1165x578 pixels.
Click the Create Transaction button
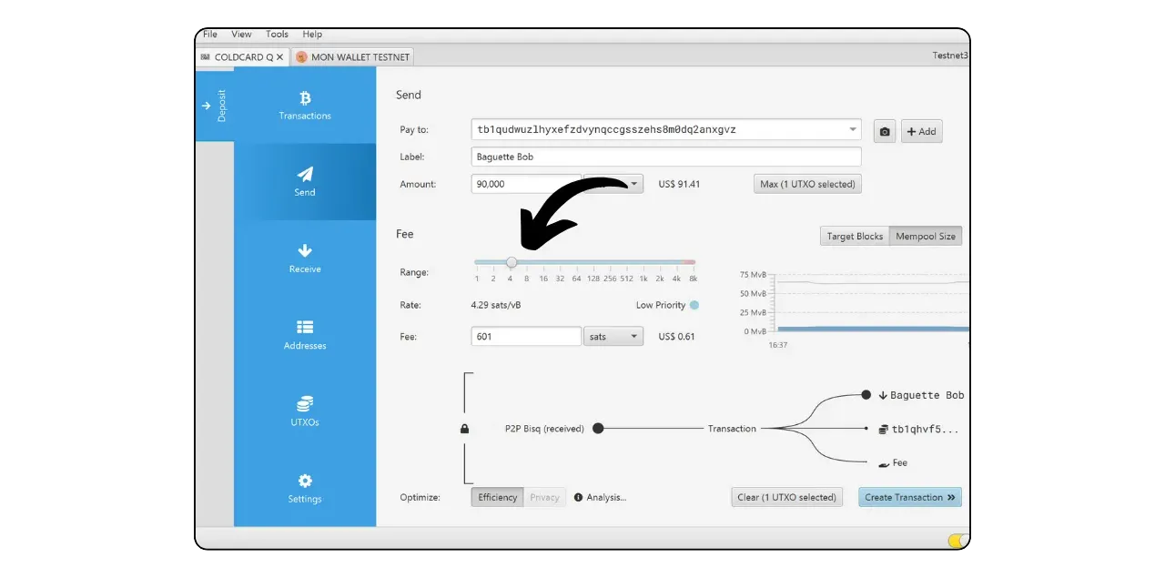[x=909, y=497]
